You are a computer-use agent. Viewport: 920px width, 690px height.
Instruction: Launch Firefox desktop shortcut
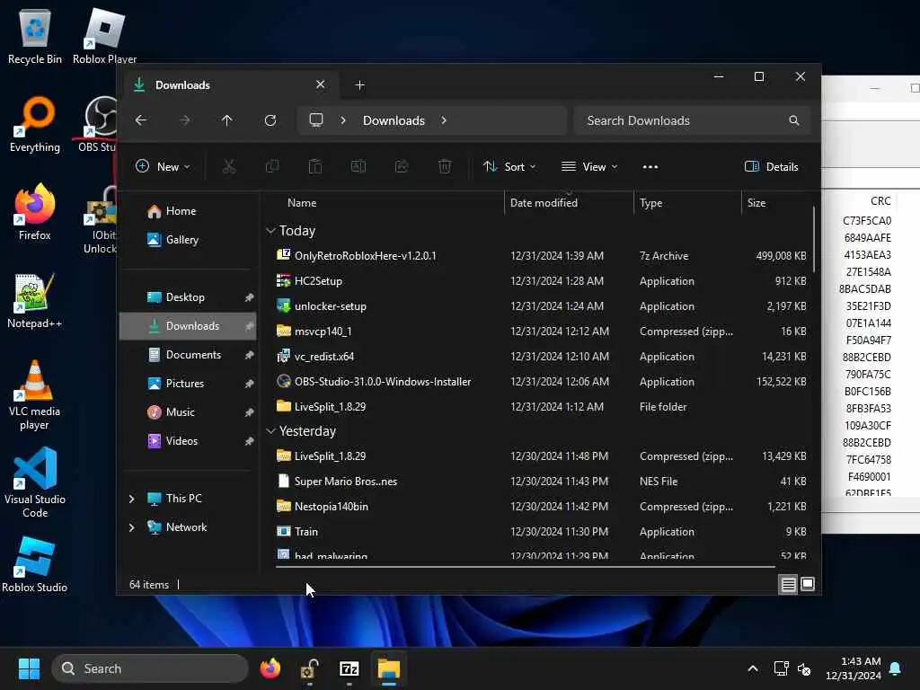(35, 212)
